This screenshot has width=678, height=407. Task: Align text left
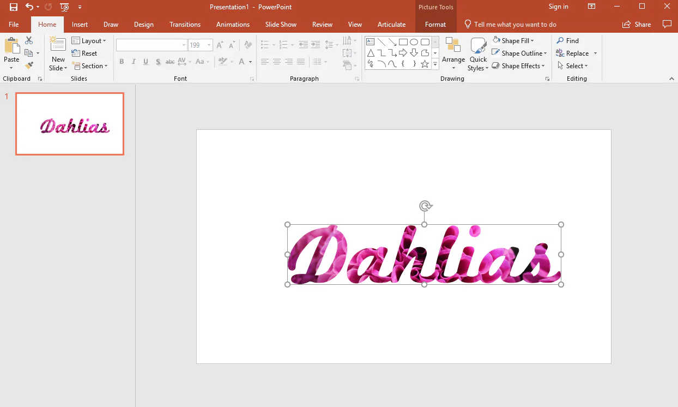pyautogui.click(x=265, y=62)
